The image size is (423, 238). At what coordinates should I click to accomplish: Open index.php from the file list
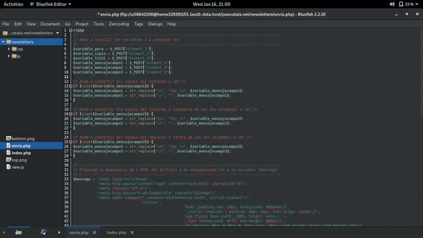(x=31, y=152)
